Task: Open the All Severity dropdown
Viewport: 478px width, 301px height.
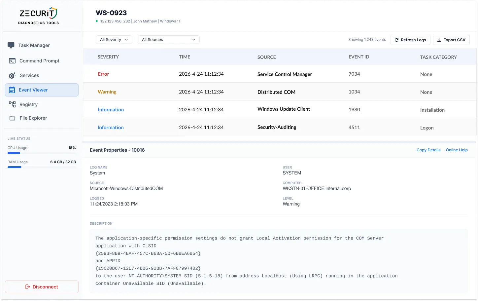Action: pos(114,39)
